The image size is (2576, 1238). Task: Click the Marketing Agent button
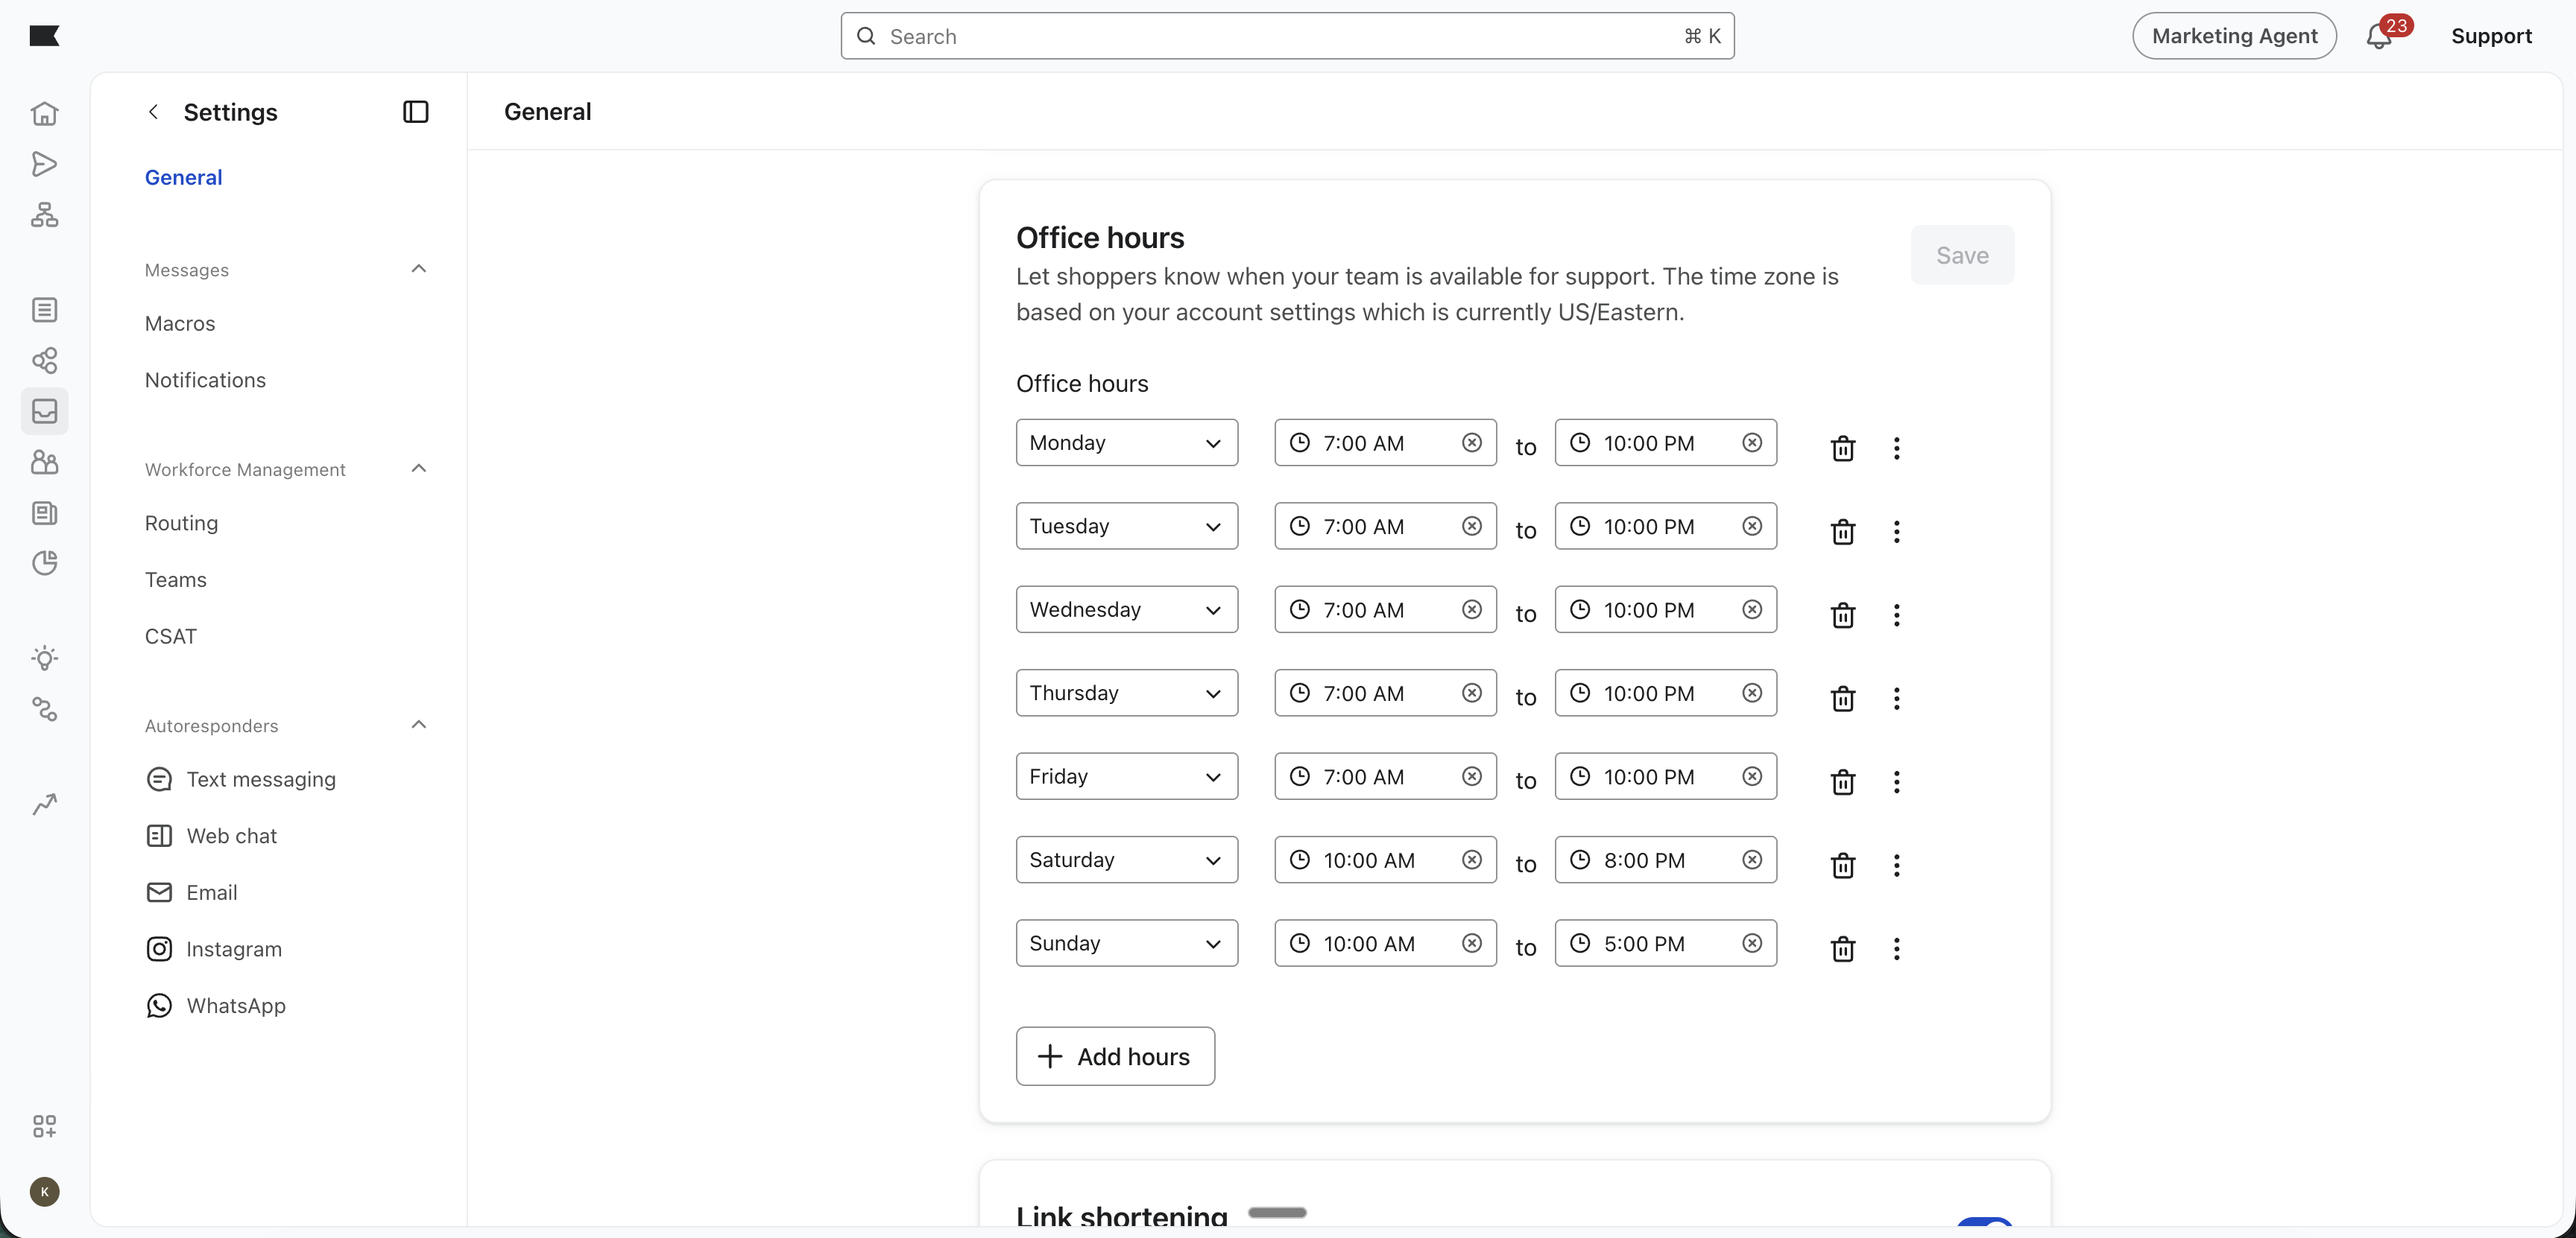(x=2233, y=36)
